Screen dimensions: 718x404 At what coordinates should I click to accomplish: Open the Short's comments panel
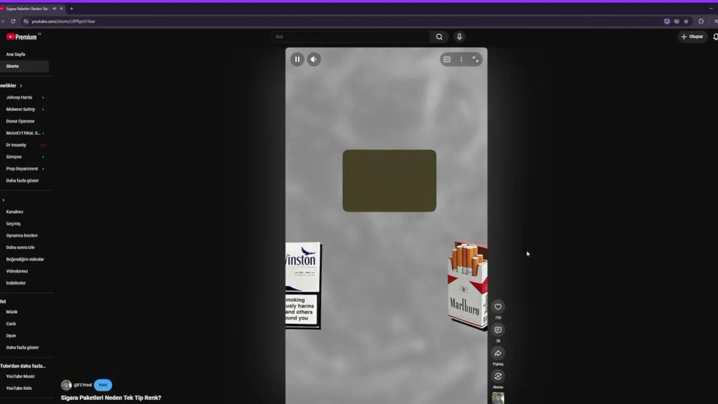[x=498, y=330]
